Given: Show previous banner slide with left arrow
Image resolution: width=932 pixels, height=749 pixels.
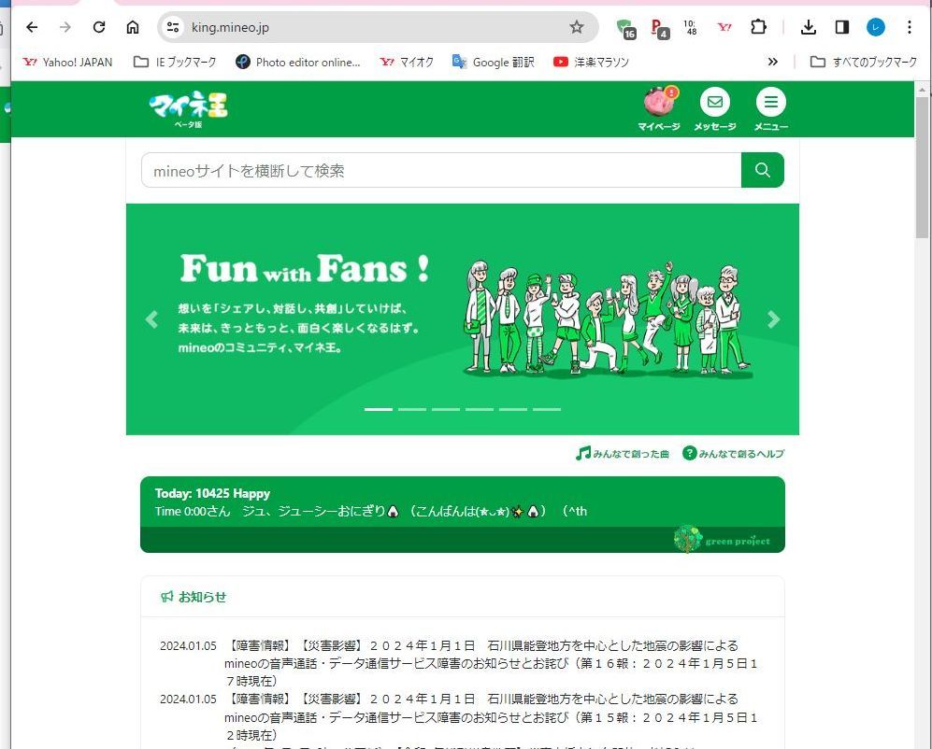Looking at the screenshot, I should tap(151, 319).
